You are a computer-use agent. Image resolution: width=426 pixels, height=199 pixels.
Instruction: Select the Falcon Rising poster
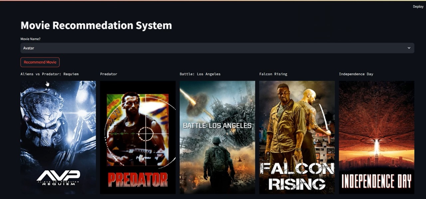pyautogui.click(x=297, y=137)
